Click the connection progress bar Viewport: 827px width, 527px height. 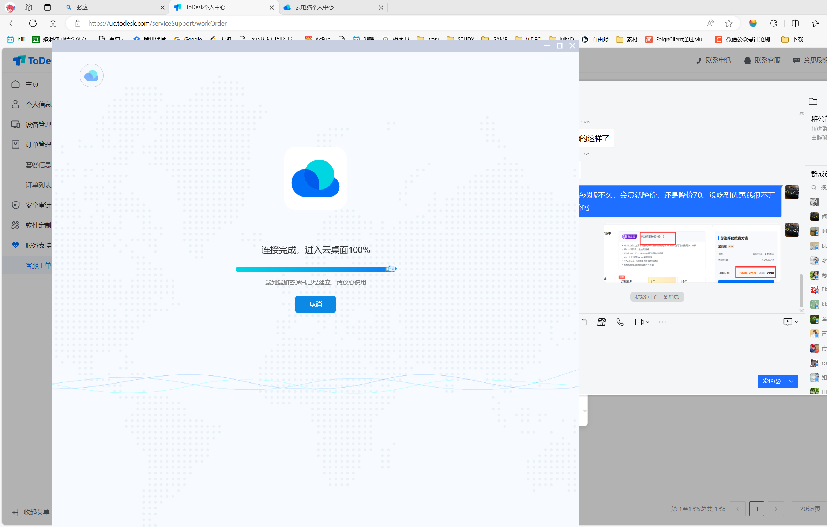(x=316, y=269)
